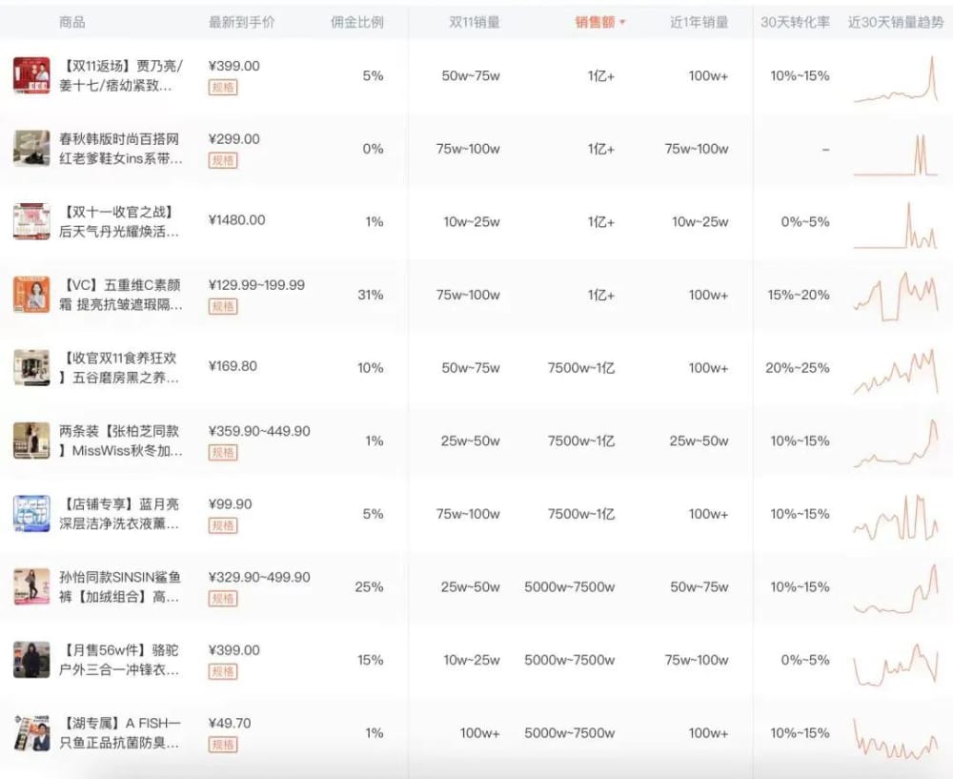Image resolution: width=953 pixels, height=779 pixels.
Task: Select 双11销量 10w~25w of 后天气丹 row
Action: [x=472, y=222]
